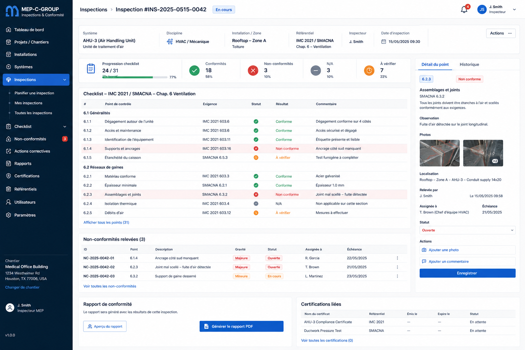The image size is (525, 350).
Task: Open the Actions menu with ellipsis
Action: tap(501, 33)
